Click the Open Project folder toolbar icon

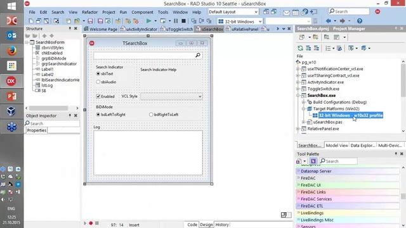[77, 21]
